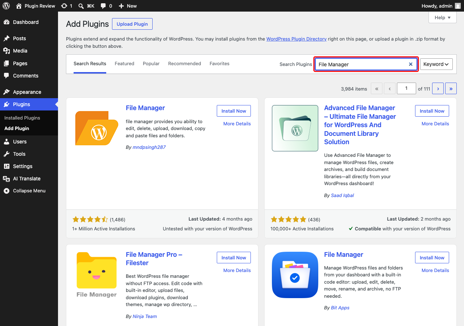464x326 pixels.
Task: Click the (436) ratings count
Action: click(314, 220)
